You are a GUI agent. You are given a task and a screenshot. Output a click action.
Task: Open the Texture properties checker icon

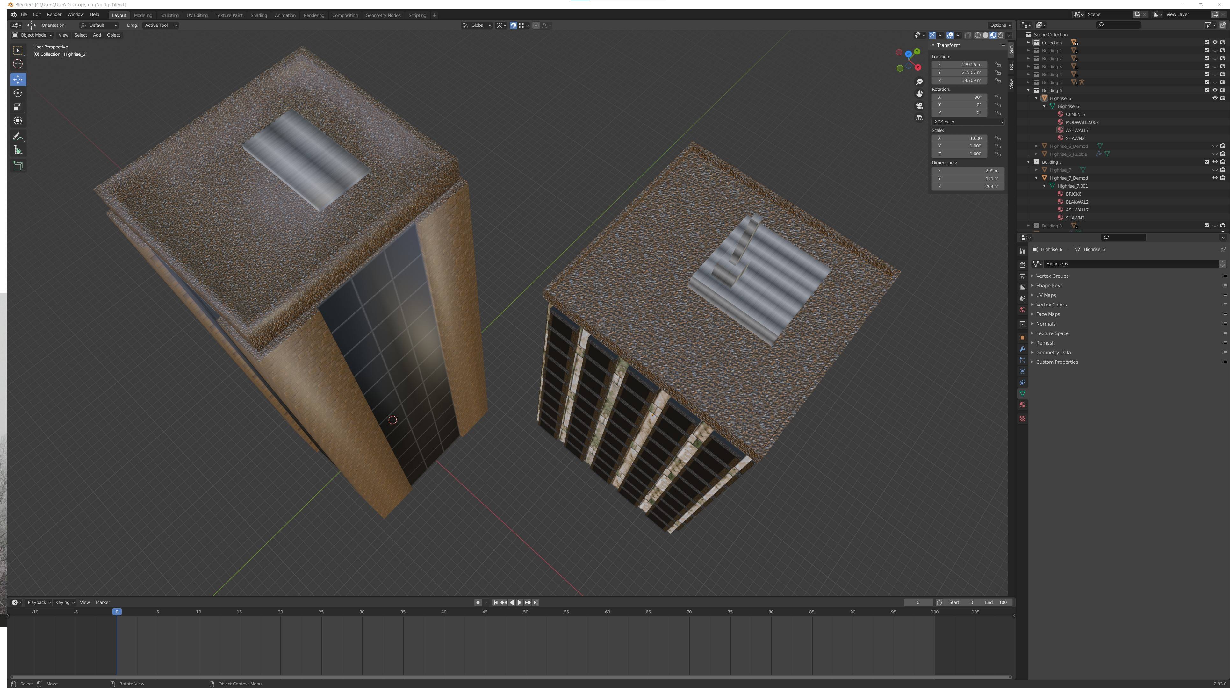(1022, 419)
